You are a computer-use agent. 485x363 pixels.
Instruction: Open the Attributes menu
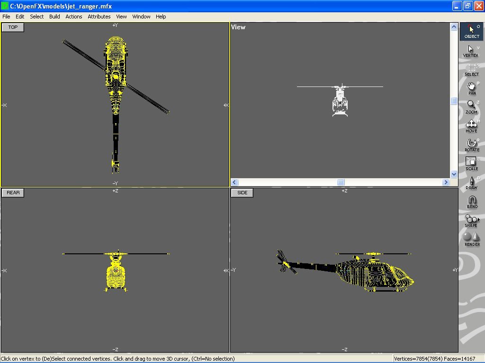pos(99,17)
